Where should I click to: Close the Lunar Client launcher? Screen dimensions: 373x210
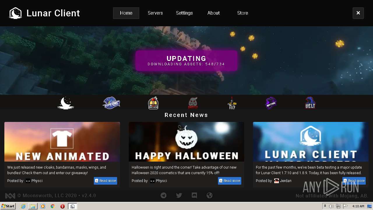pyautogui.click(x=358, y=13)
